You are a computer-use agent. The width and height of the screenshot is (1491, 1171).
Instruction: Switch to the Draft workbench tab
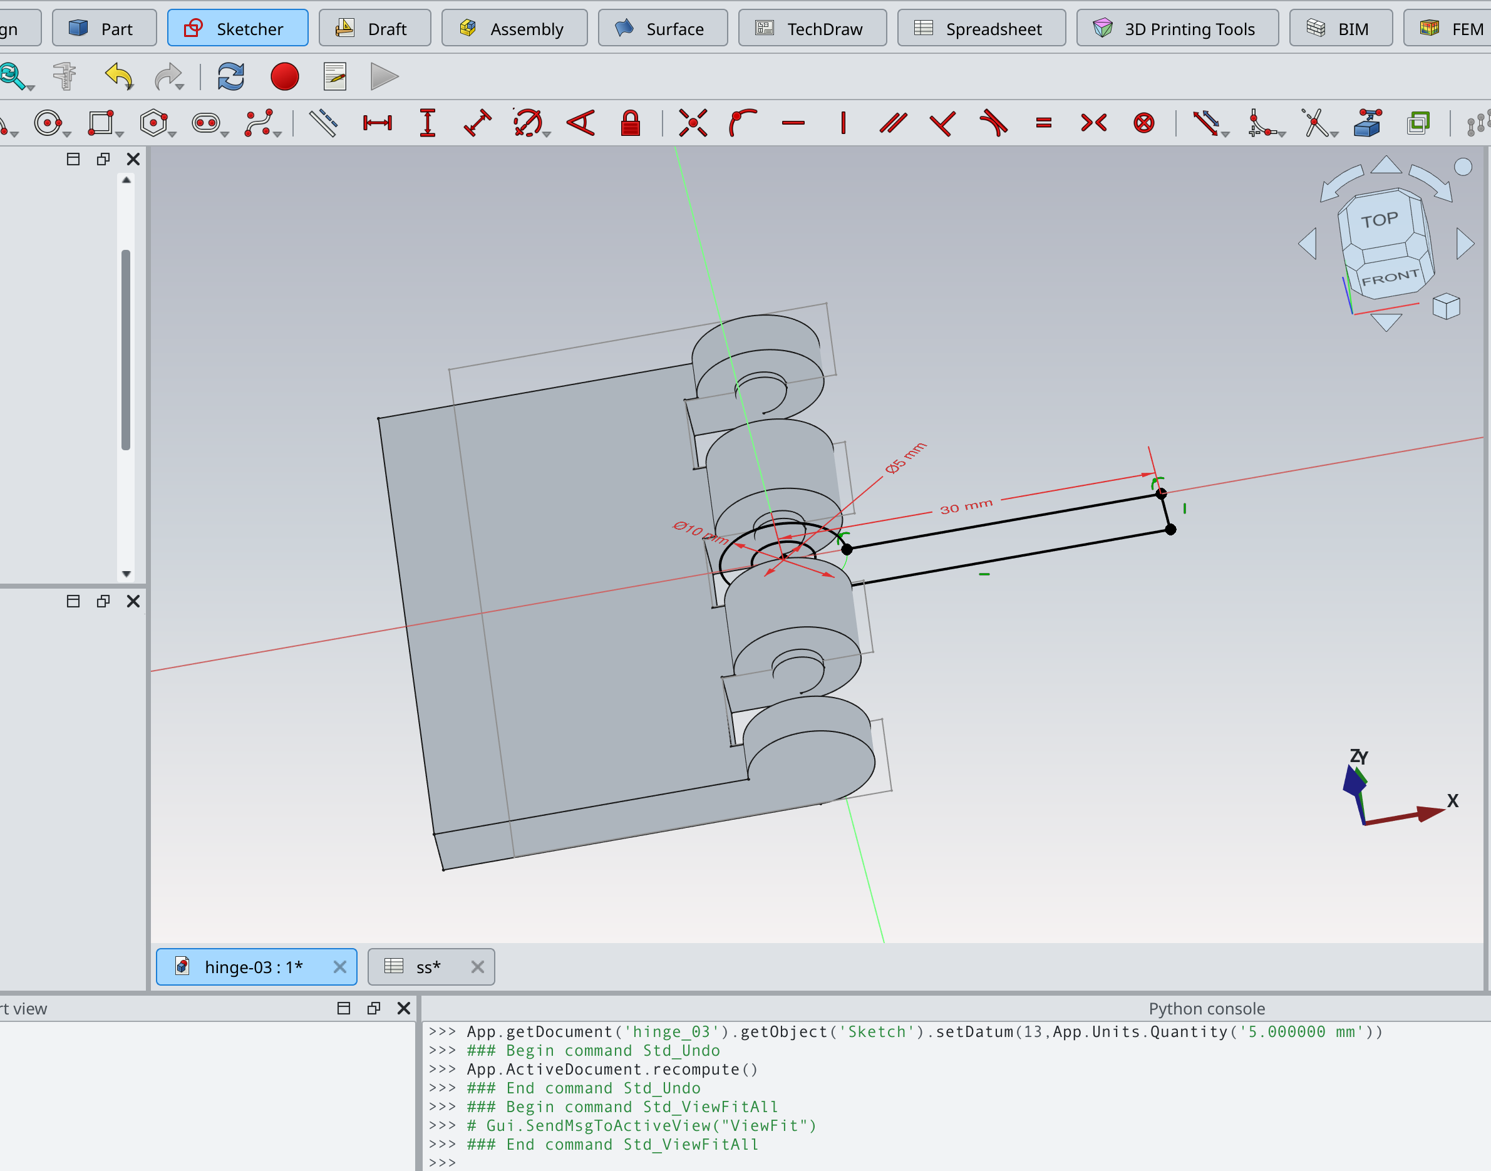(375, 28)
